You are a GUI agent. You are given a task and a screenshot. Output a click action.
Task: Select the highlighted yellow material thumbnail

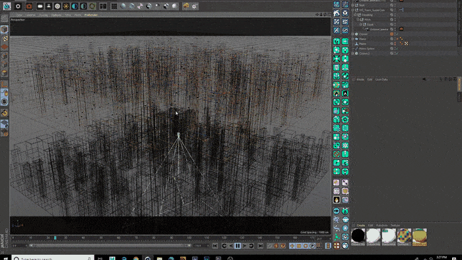(x=419, y=236)
